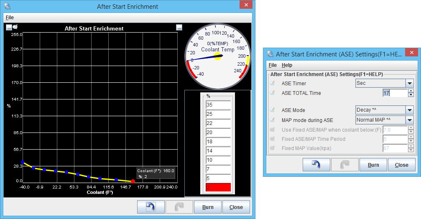The height and width of the screenshot is (219, 421).
Task: Click Burn in ASE Settings dialog
Action: (373, 165)
